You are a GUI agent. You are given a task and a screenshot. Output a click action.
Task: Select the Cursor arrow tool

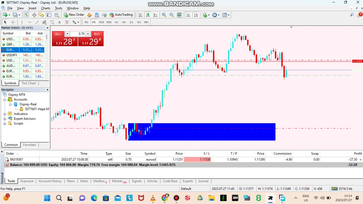point(5,22)
